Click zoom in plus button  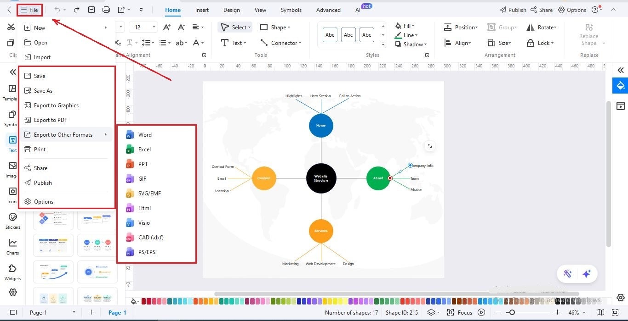[x=557, y=312]
